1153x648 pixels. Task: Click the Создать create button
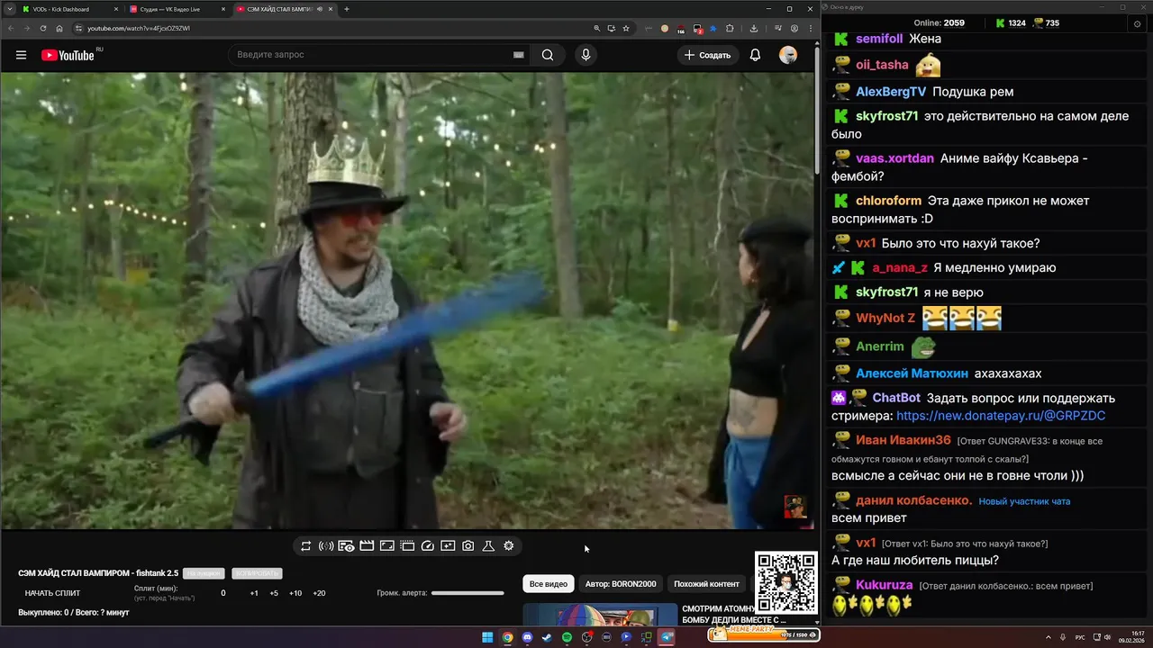(x=707, y=55)
